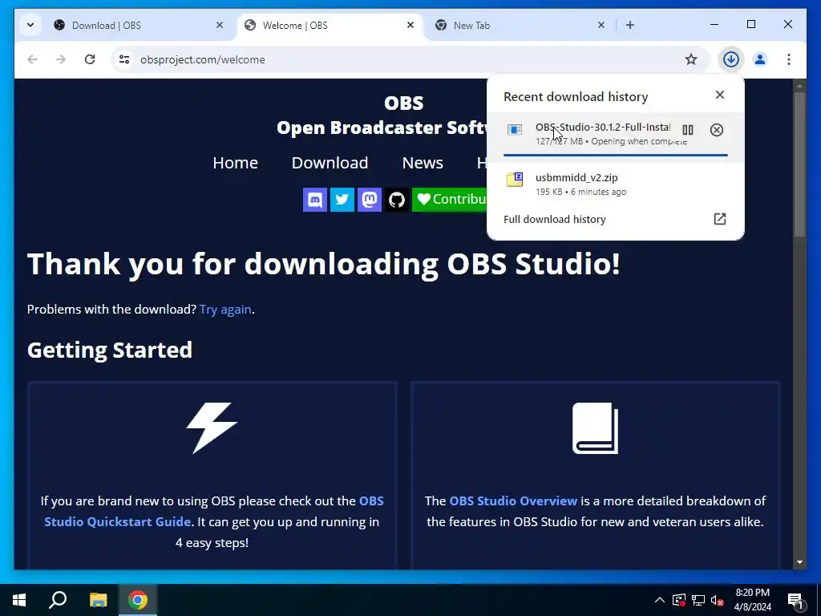Open Chrome three-dot menu

789,59
